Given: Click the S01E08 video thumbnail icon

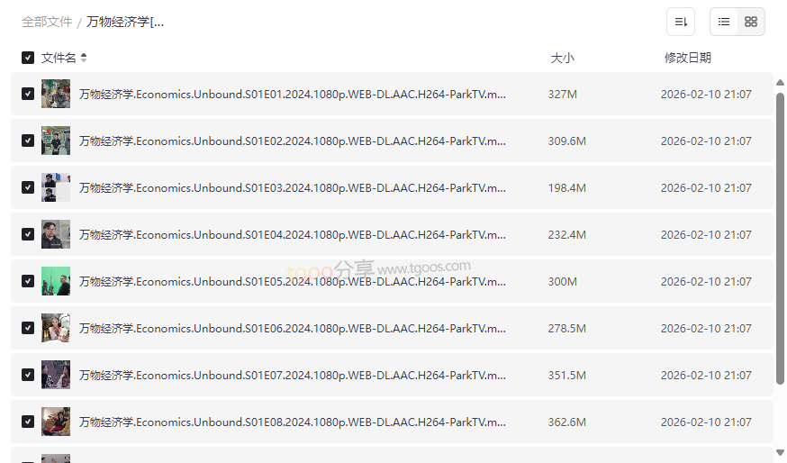Looking at the screenshot, I should point(56,422).
